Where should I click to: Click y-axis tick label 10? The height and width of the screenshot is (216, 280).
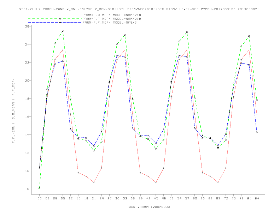coord(27,171)
